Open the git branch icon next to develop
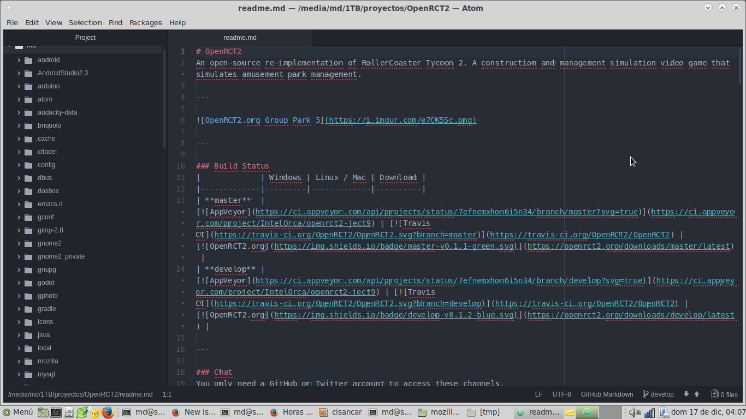Viewport: 746px width, 419px height. 646,394
